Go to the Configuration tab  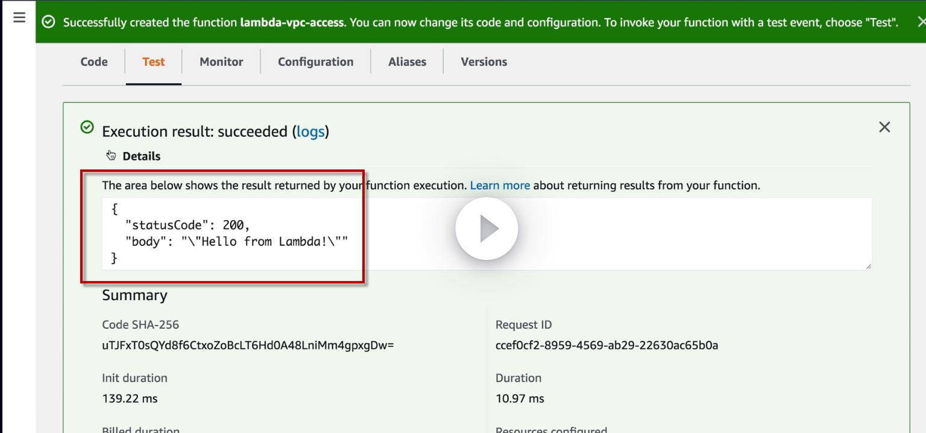tap(316, 62)
